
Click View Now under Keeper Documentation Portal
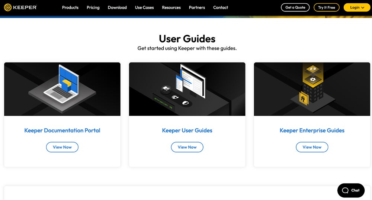(62, 147)
